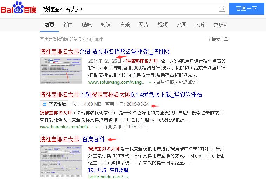Open the baike.baidu.com/ URL
The width and height of the screenshot is (266, 183).
pos(106,177)
